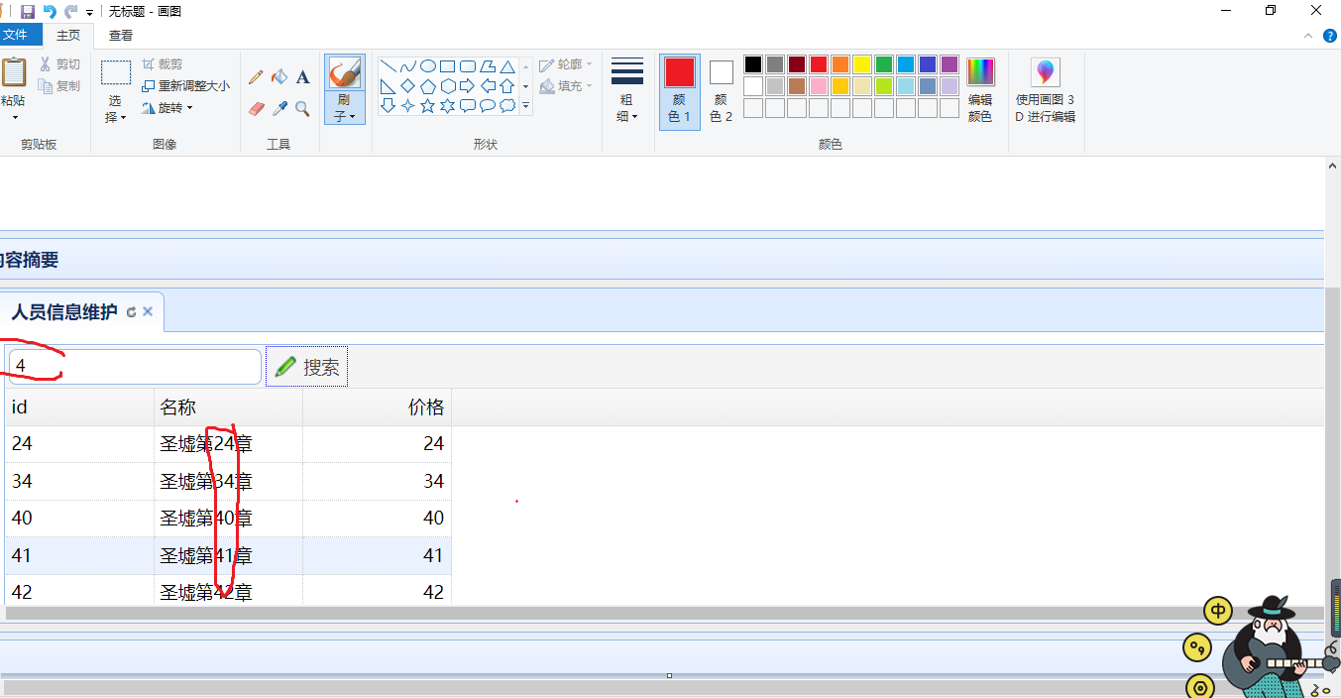The height and width of the screenshot is (698, 1341).
Task: Select the Eraser tool
Action: [x=256, y=108]
